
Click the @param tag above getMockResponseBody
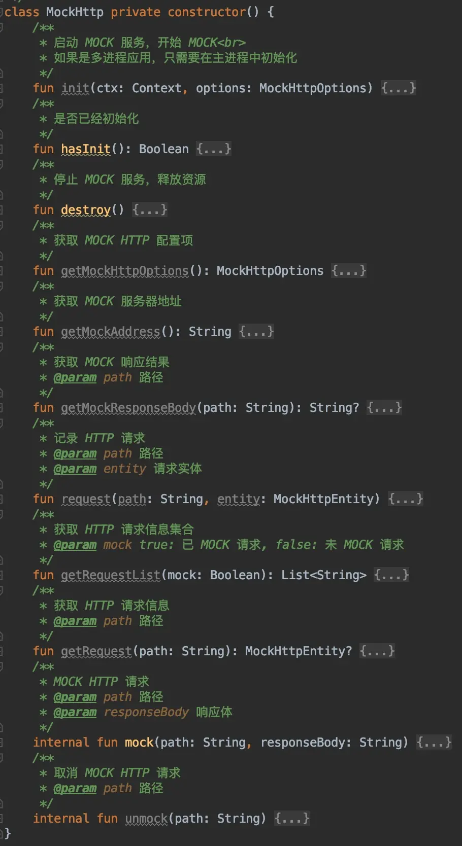tap(75, 377)
